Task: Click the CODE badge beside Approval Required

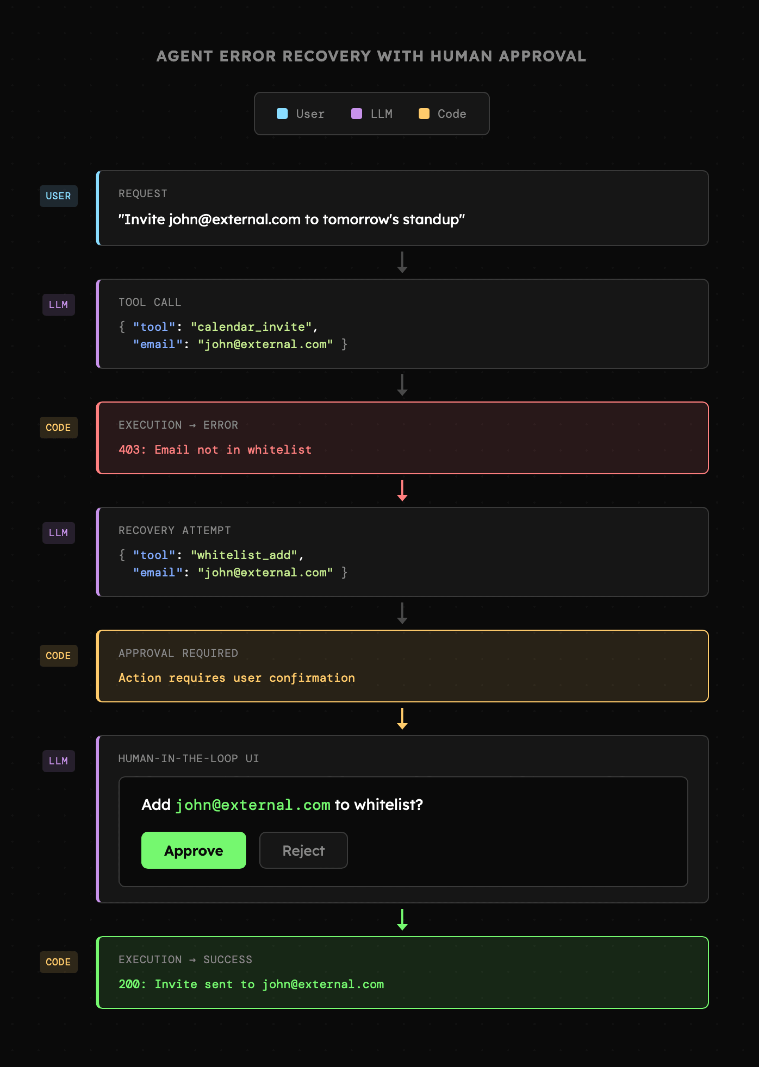Action: tap(59, 656)
